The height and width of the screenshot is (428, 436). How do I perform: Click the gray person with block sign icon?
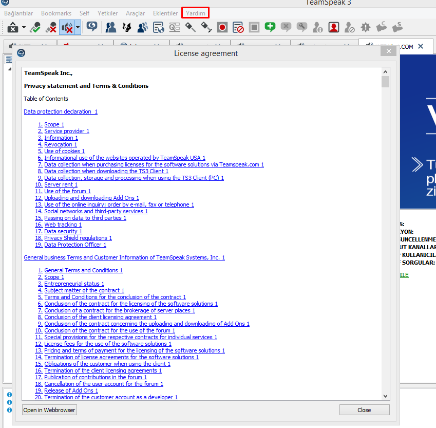click(350, 27)
